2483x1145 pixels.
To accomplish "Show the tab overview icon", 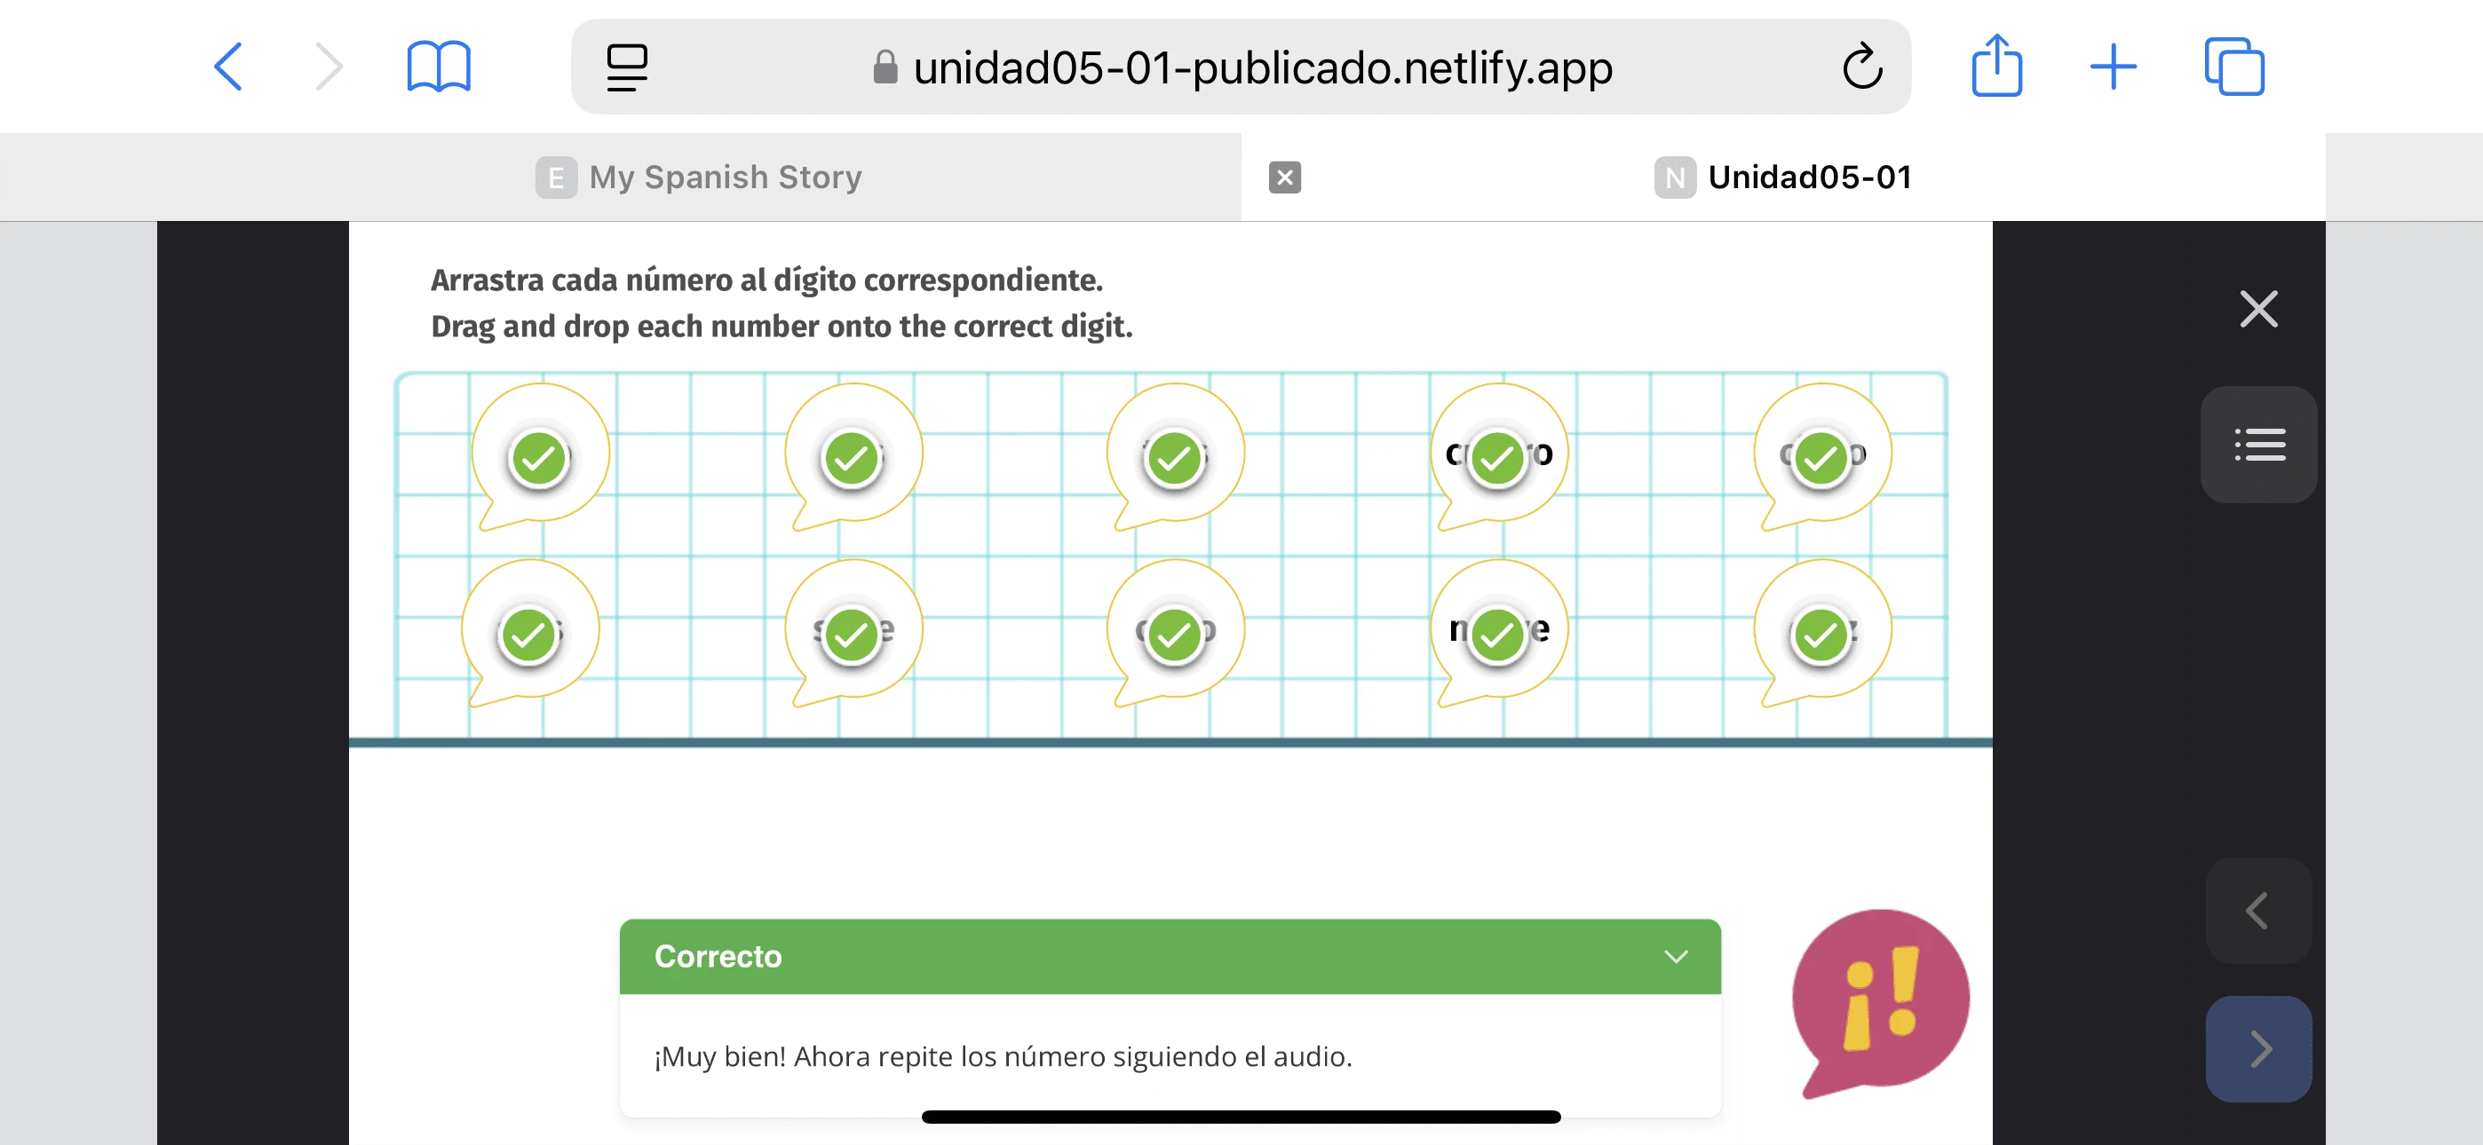I will (2233, 67).
